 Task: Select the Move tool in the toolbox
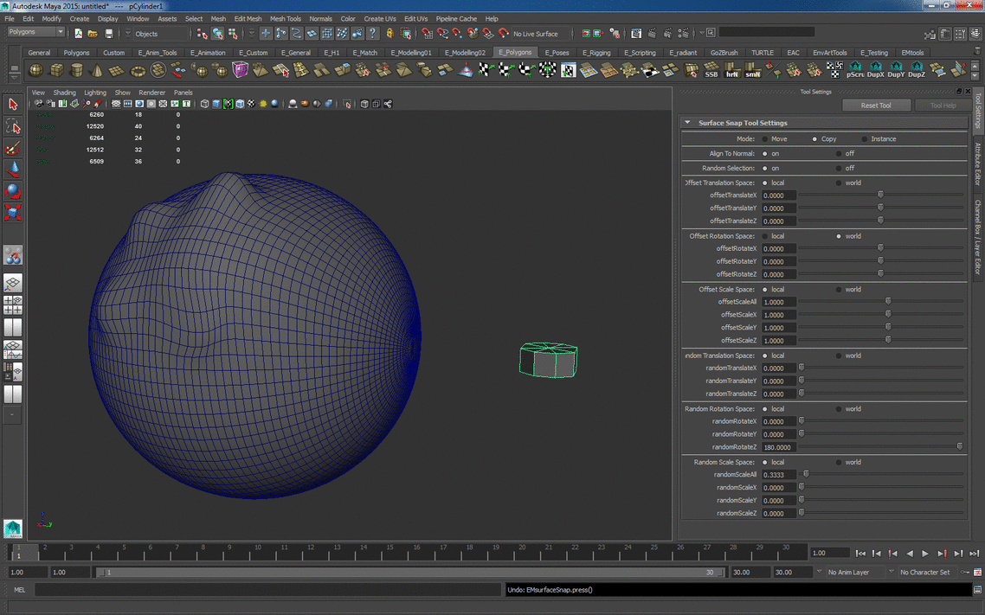coord(13,170)
